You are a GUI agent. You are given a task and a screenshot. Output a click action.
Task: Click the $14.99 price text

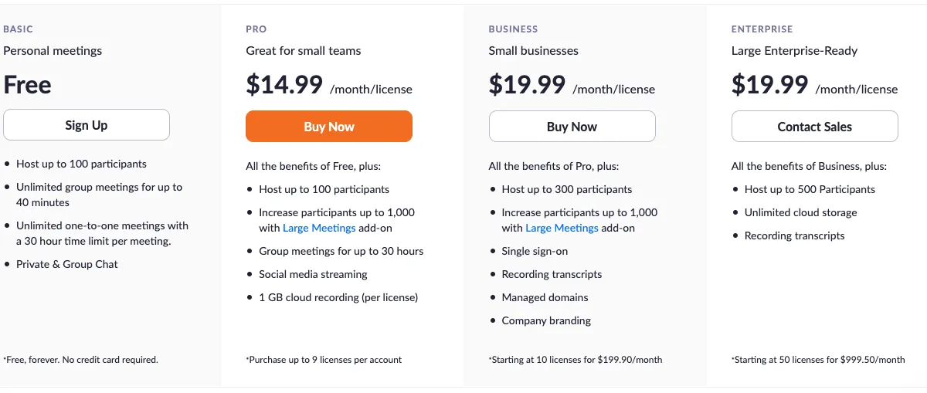coord(284,84)
